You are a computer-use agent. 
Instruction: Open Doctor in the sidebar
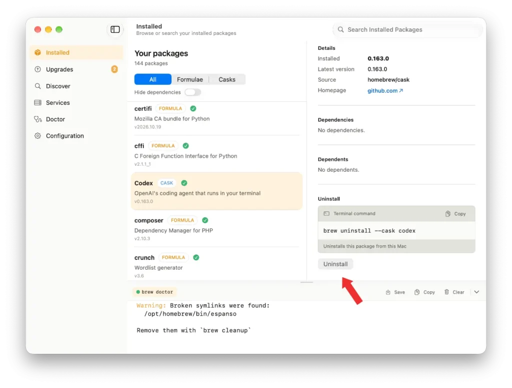point(76,119)
